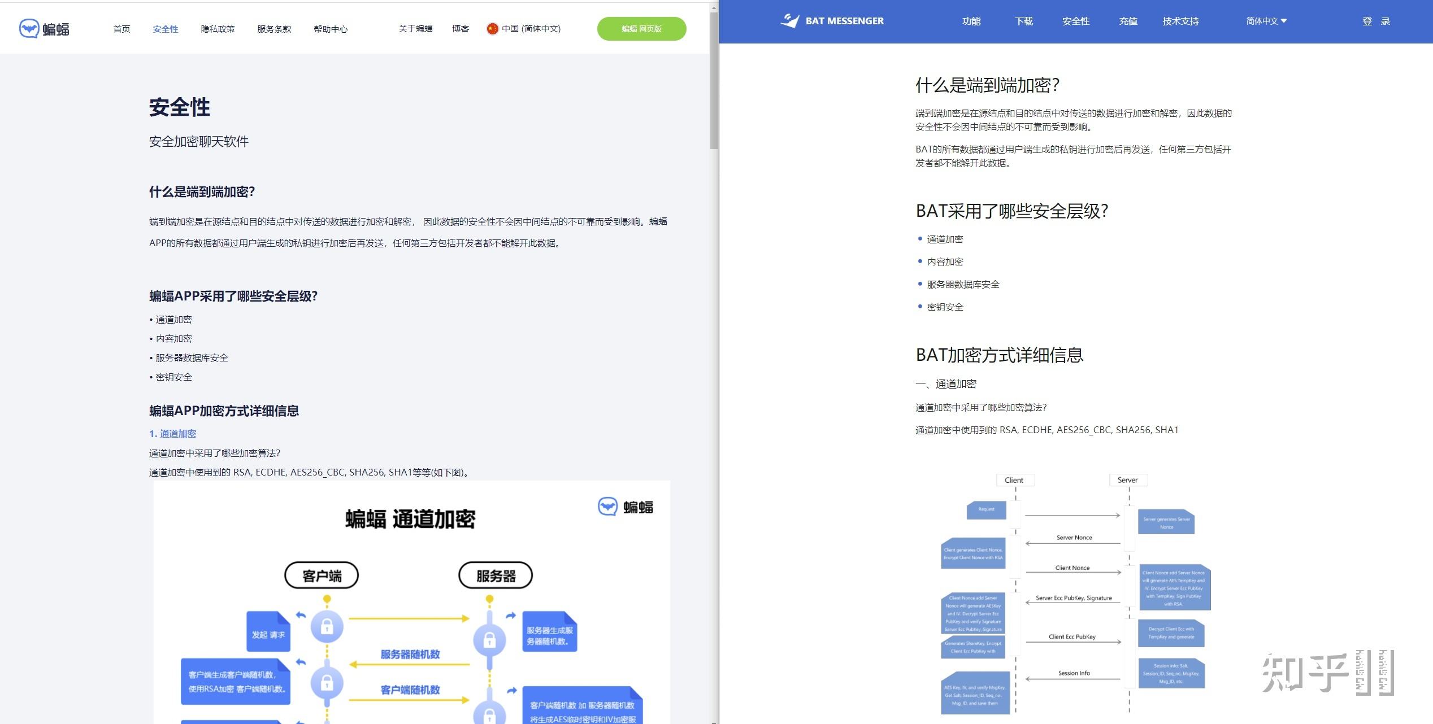The height and width of the screenshot is (724, 1433).
Task: Open 下载 in BAT Messenger navbar
Action: (x=1023, y=21)
